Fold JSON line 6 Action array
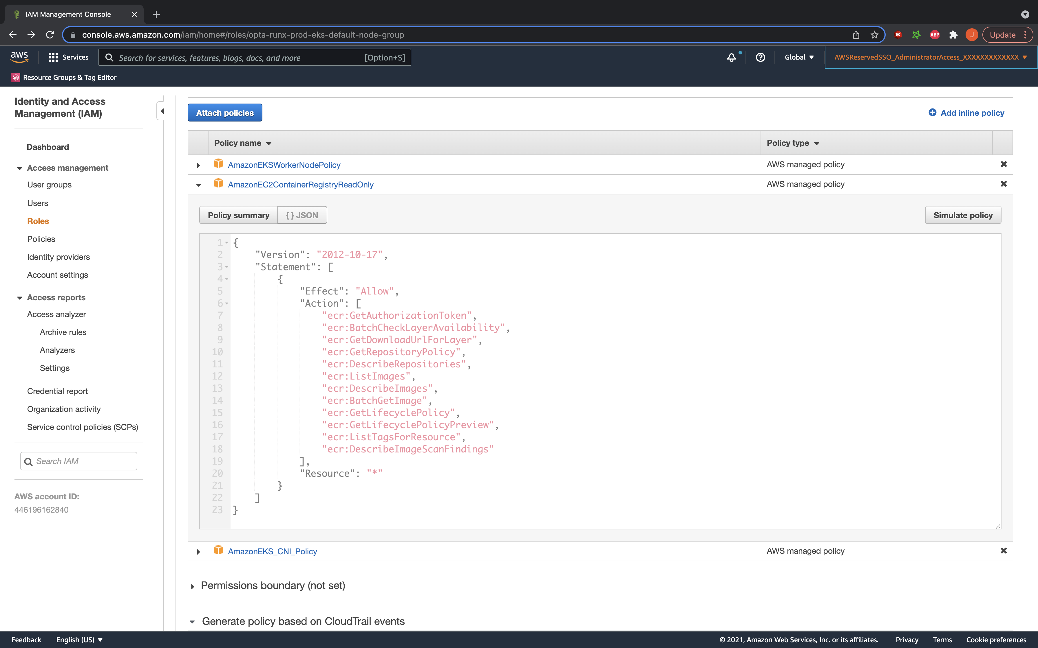The image size is (1038, 648). pyautogui.click(x=227, y=303)
